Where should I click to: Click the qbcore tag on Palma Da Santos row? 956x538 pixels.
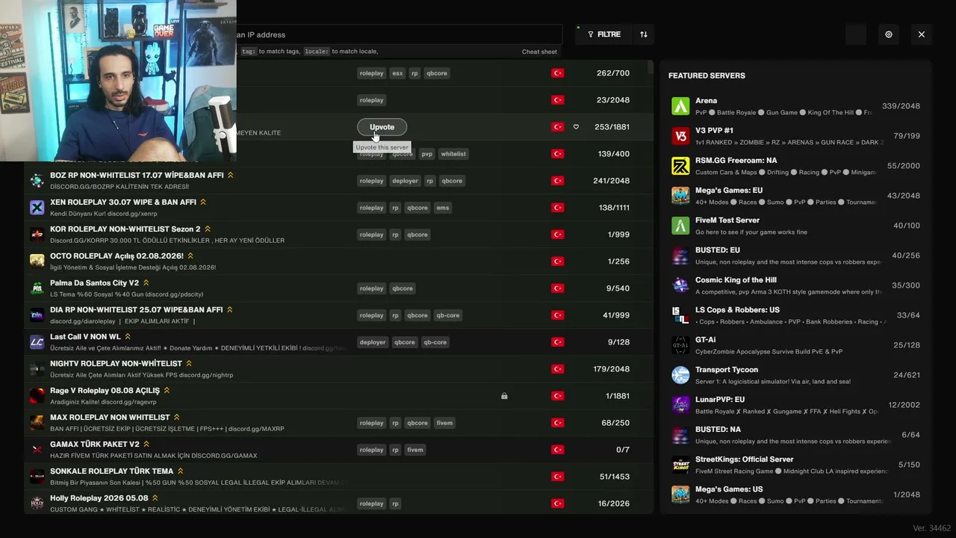coord(403,288)
